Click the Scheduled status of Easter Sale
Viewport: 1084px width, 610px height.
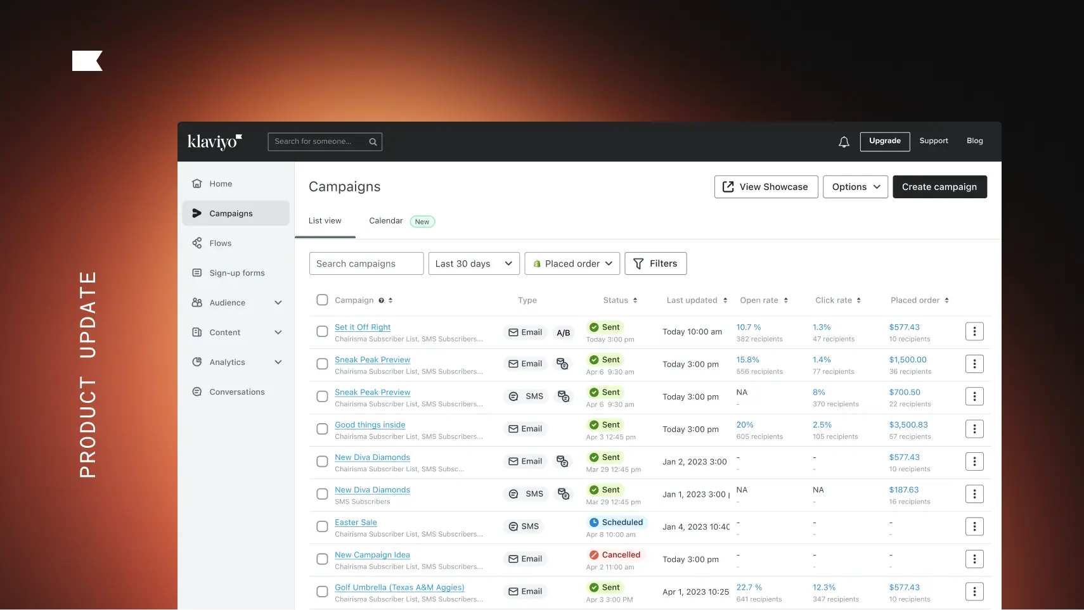click(616, 523)
